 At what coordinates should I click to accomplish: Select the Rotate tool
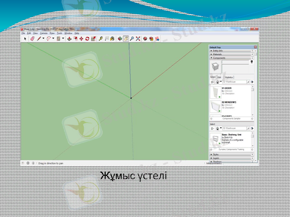click(87, 38)
